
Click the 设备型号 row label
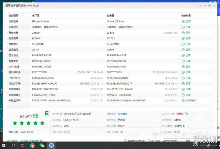tap(13, 21)
